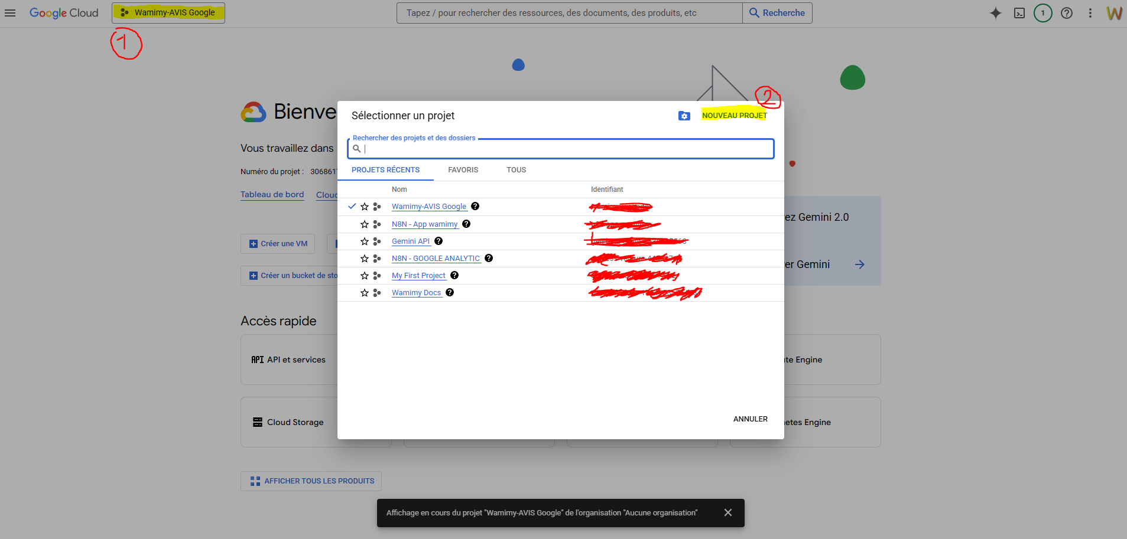Open the API et services quick access card
1127x539 pixels.
coord(289,360)
